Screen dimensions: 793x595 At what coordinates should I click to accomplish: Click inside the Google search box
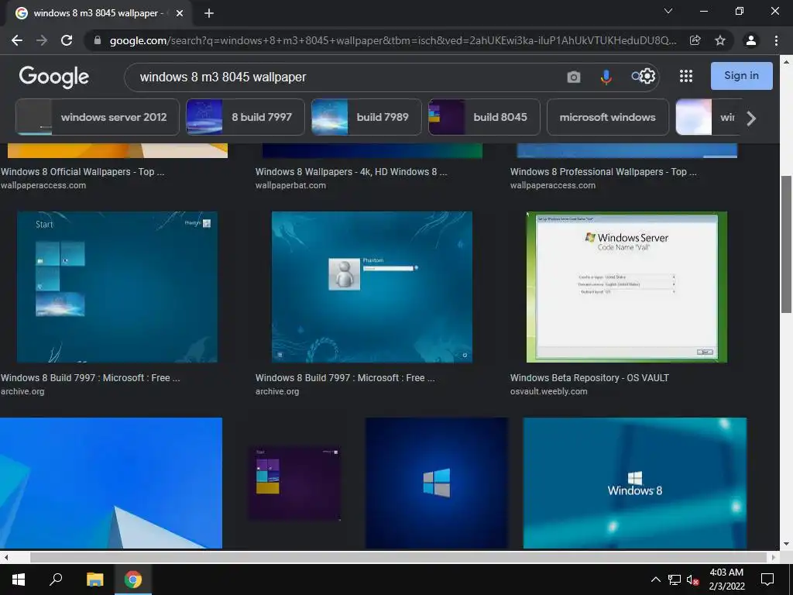pyautogui.click(x=344, y=77)
